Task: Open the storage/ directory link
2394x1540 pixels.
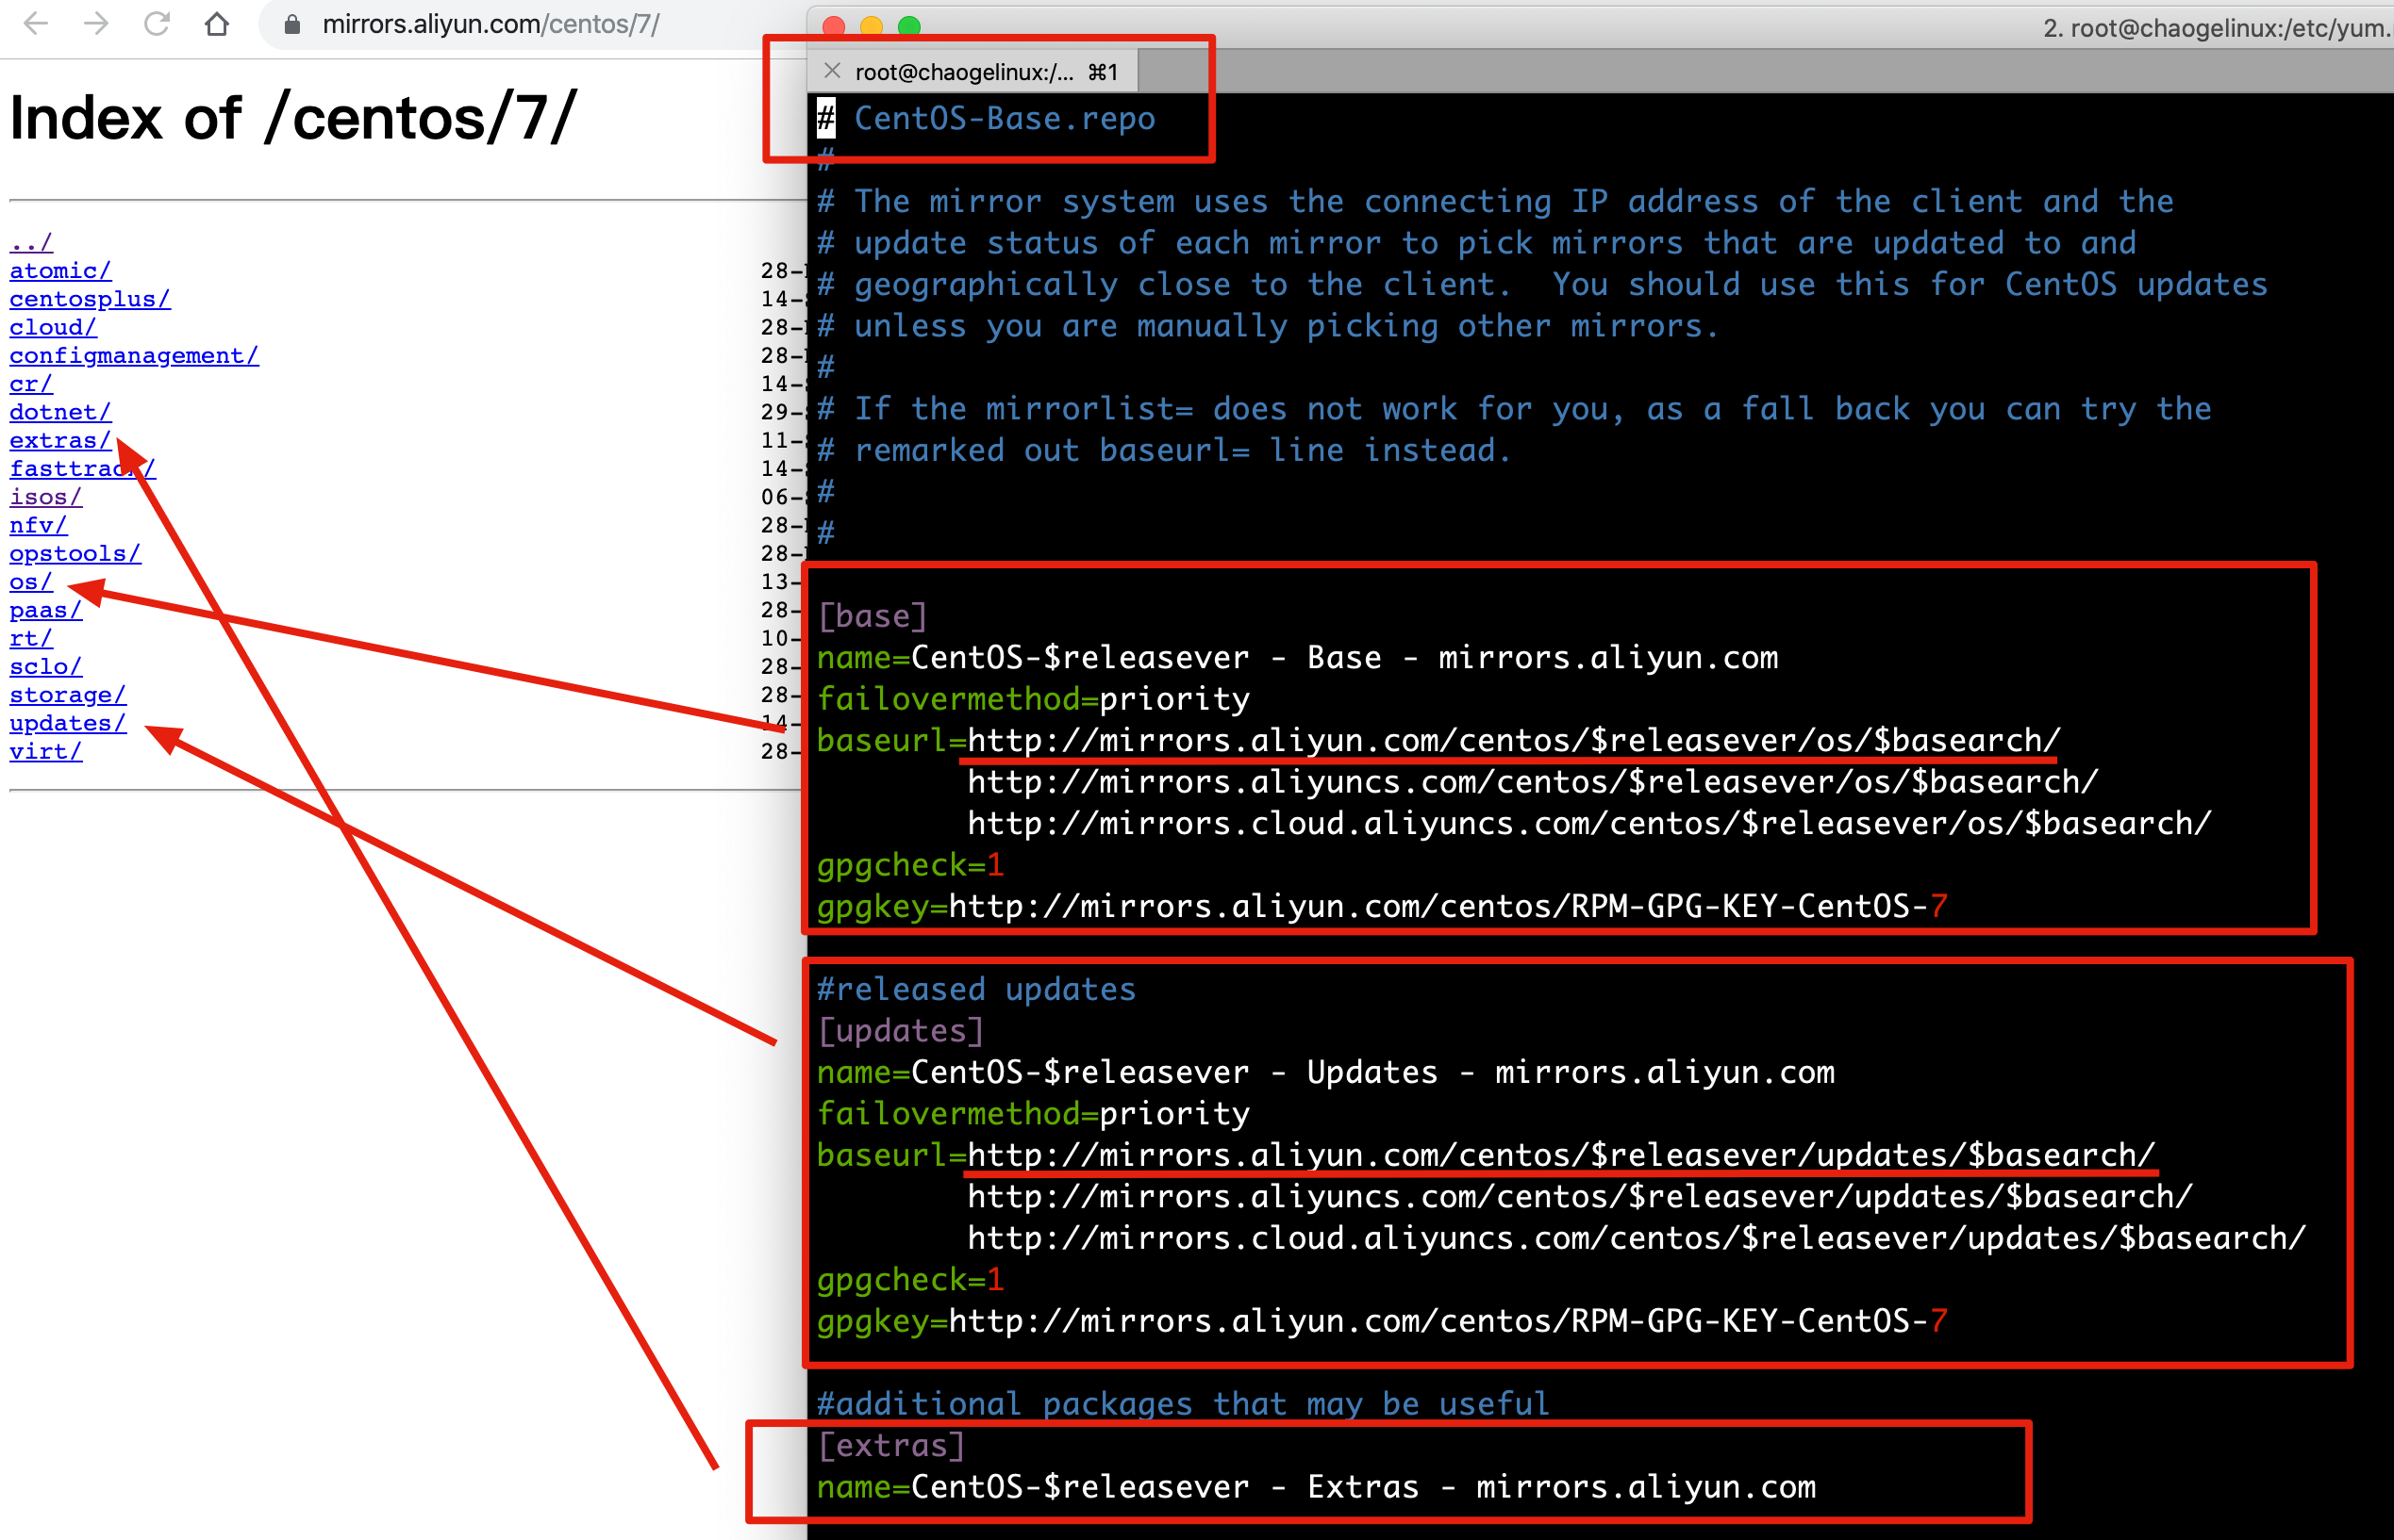Action: pyautogui.click(x=67, y=695)
